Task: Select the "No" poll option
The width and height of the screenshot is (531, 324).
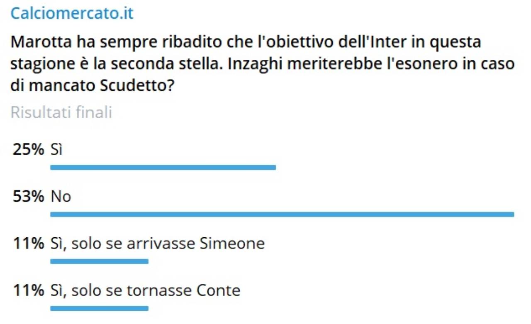Action: click(61, 196)
